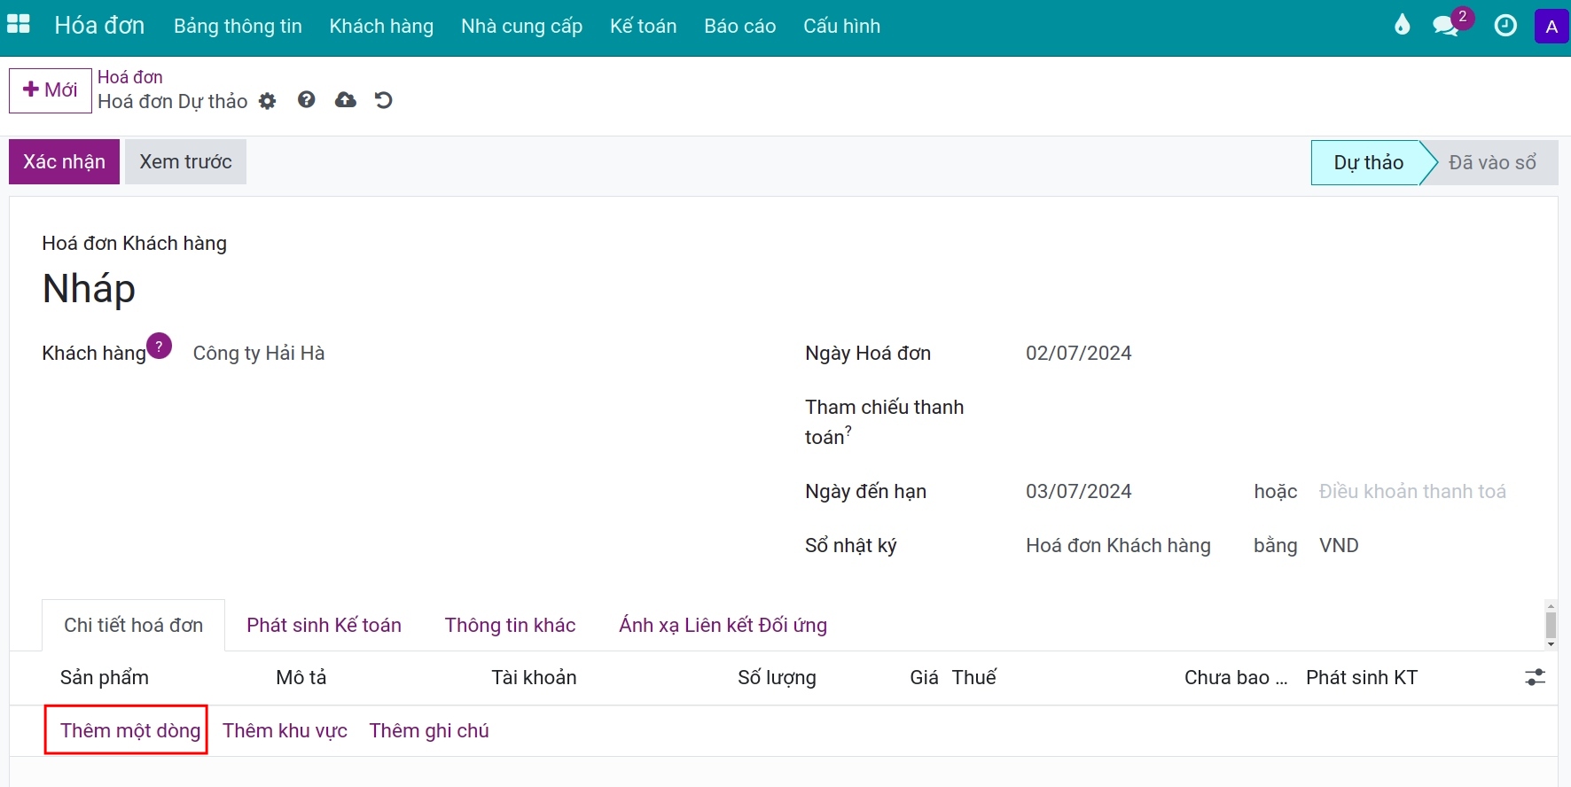
Task: Open column settings adjust icon
Action: click(x=1535, y=678)
